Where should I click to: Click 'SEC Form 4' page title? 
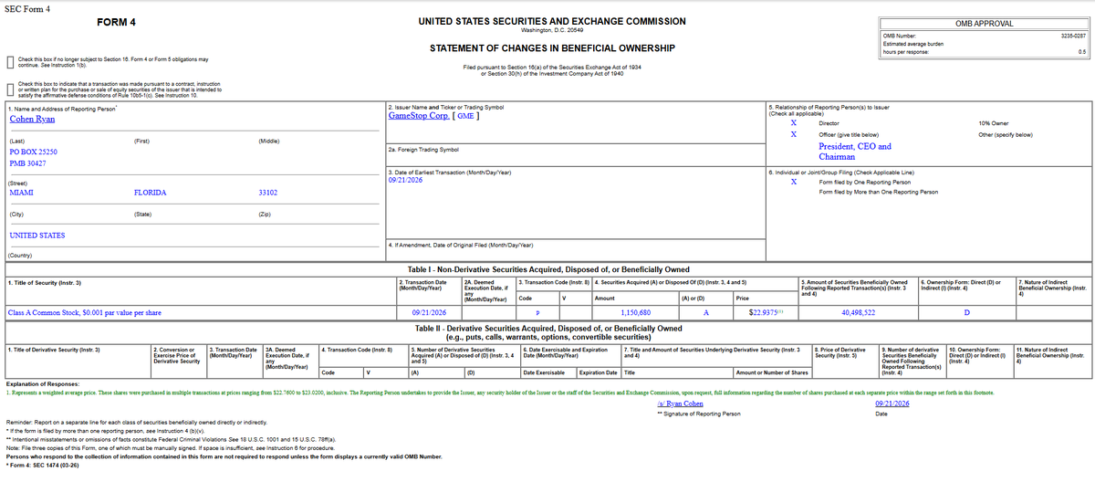click(x=29, y=7)
